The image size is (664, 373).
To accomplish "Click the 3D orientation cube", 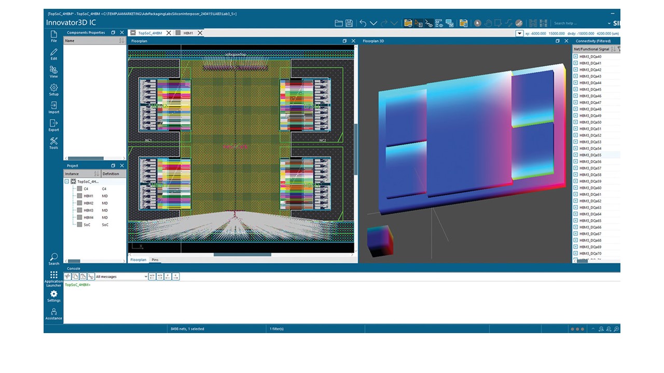I will (380, 241).
